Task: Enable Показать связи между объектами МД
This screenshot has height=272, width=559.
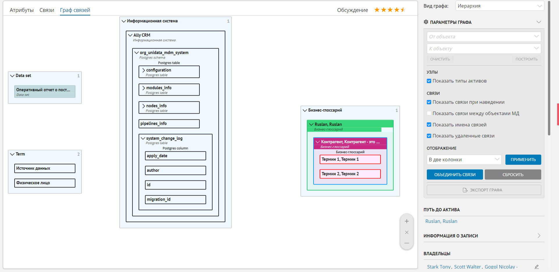Action: [429, 113]
